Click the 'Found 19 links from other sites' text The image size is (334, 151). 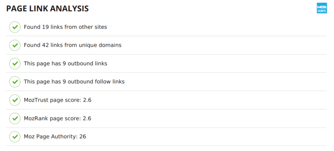pos(65,27)
